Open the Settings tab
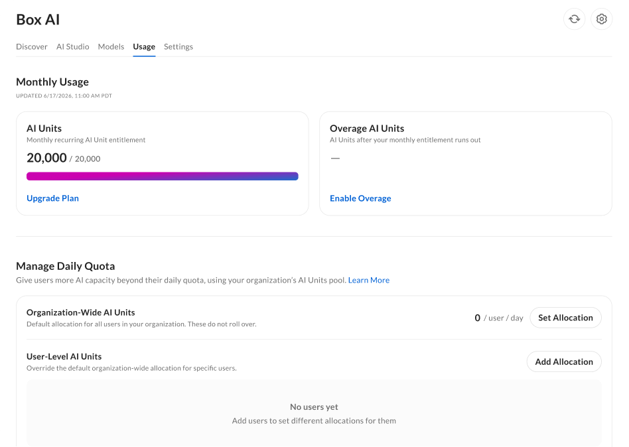The width and height of the screenshot is (629, 447). pyautogui.click(x=178, y=46)
